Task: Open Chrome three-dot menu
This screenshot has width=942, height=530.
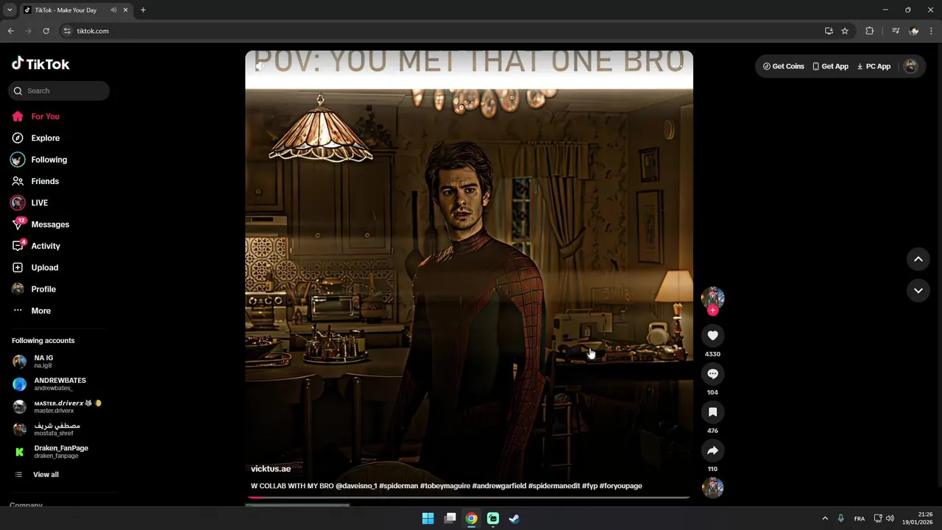Action: (932, 31)
